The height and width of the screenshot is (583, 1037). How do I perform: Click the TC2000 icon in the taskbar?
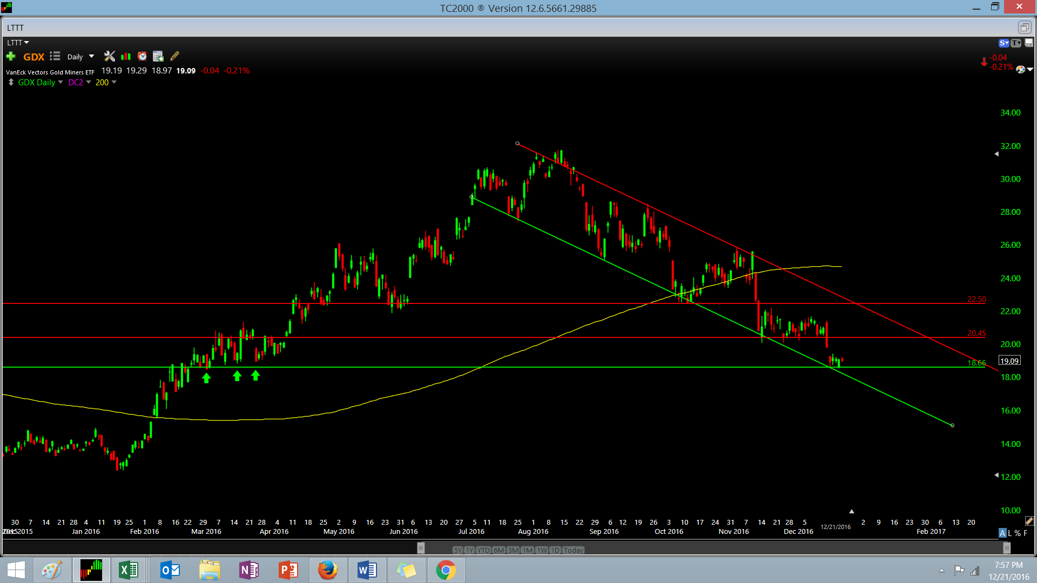click(x=91, y=570)
